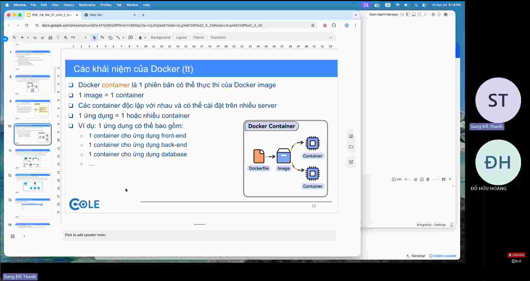Open the Chrome Extensions puzzle icon

(x=334, y=26)
